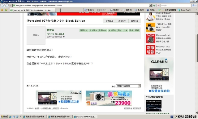Select the (Porsche) 997 taskbar button

(85, 117)
